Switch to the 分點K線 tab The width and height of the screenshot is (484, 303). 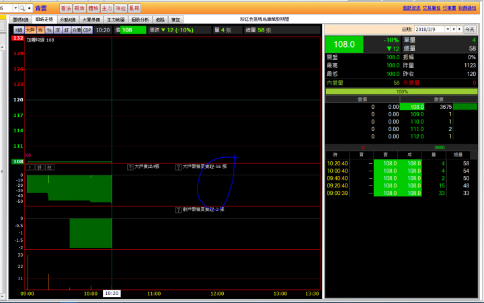point(68,19)
